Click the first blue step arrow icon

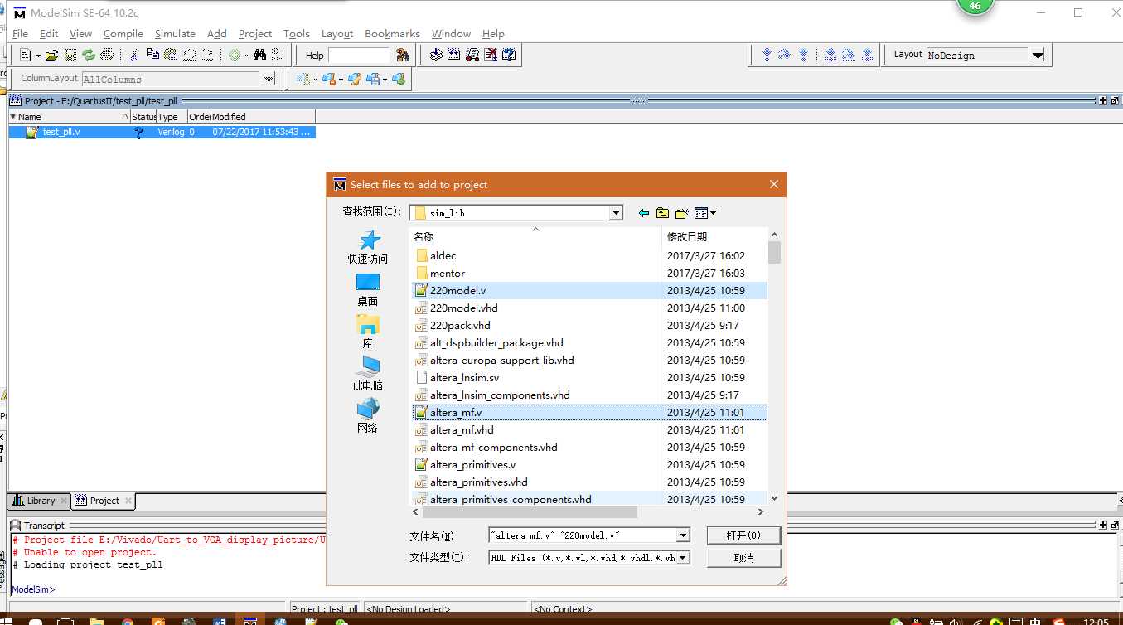click(x=767, y=56)
